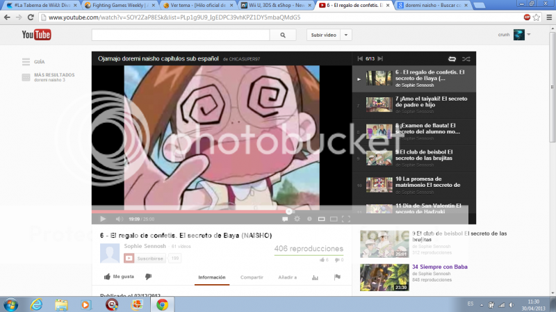The height and width of the screenshot is (312, 556).
Task: Click the taskbar volume speaker icon
Action: [x=512, y=305]
